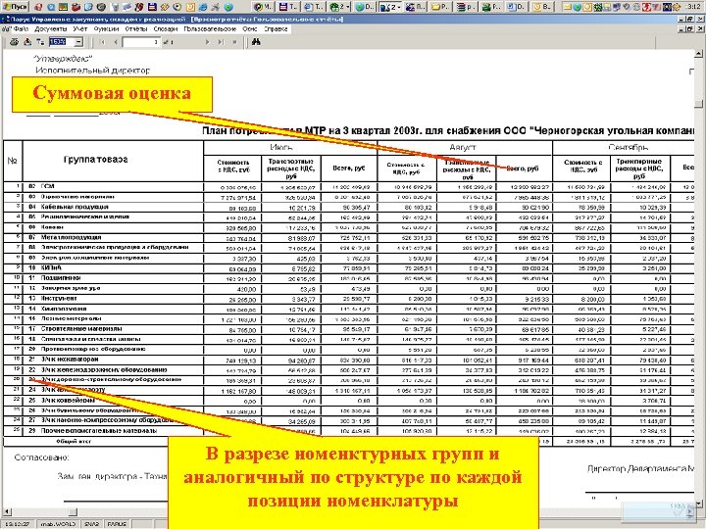Click the export report icon next to print
The image size is (706, 529).
coord(27,42)
